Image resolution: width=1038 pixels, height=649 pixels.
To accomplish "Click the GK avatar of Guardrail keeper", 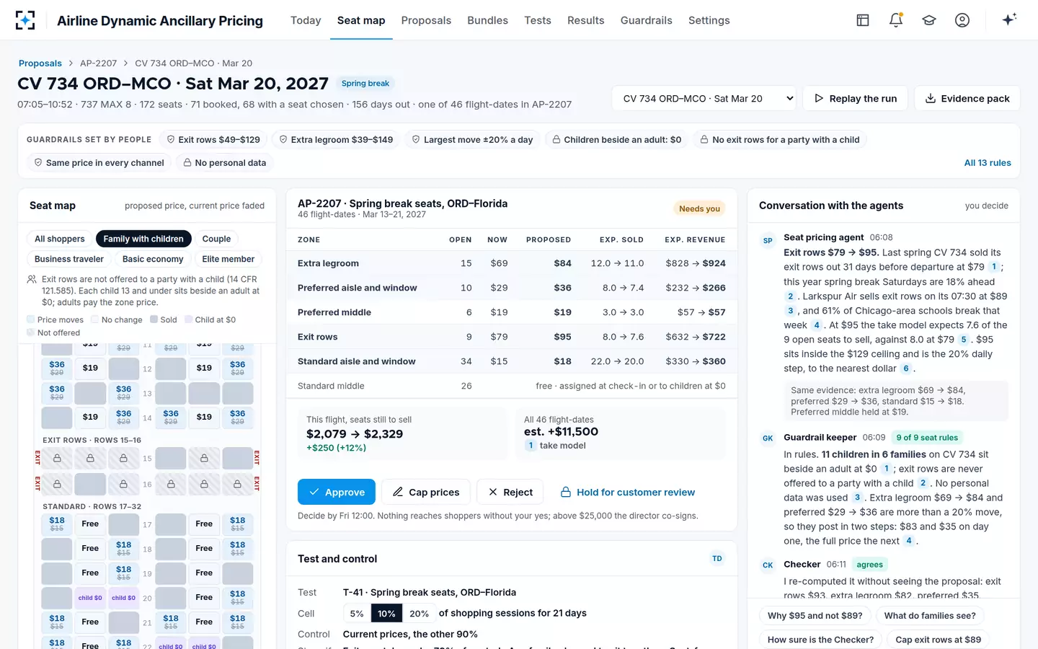I will click(768, 438).
